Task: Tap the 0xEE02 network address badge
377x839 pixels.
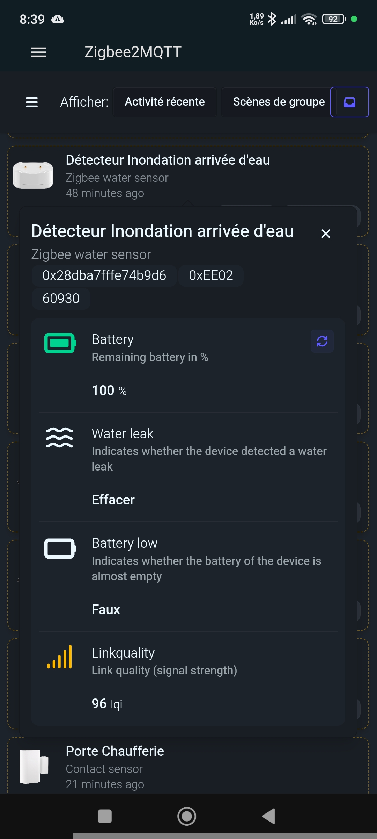Action: click(x=211, y=275)
